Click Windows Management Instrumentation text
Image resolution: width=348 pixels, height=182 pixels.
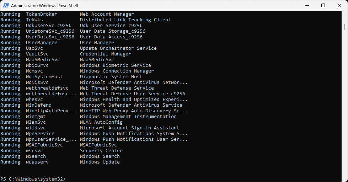(128, 117)
